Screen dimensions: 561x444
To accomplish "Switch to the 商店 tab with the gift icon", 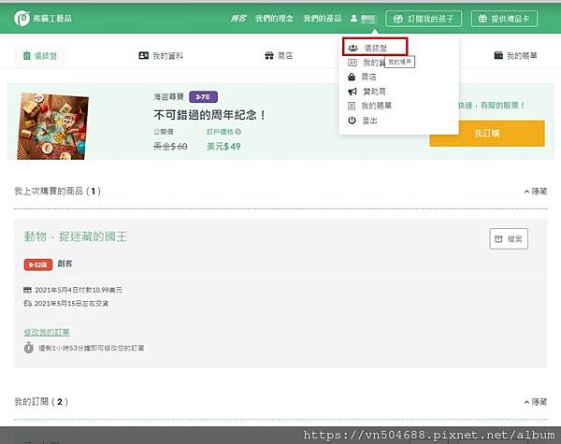I will (x=279, y=56).
